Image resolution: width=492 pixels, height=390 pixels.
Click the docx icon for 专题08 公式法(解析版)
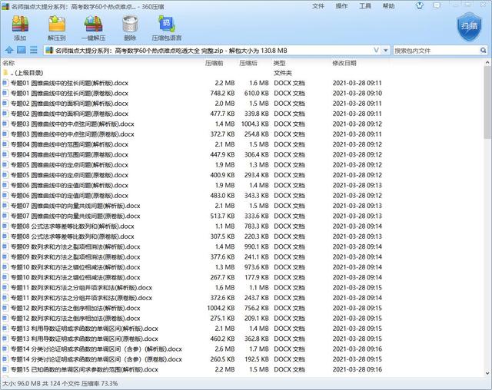point(5,226)
